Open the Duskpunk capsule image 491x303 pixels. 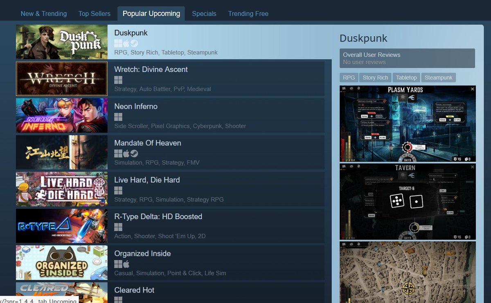(x=62, y=42)
